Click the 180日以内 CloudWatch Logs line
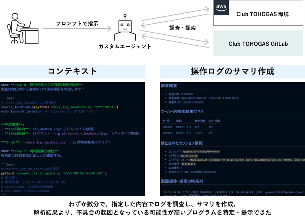 point(48,129)
